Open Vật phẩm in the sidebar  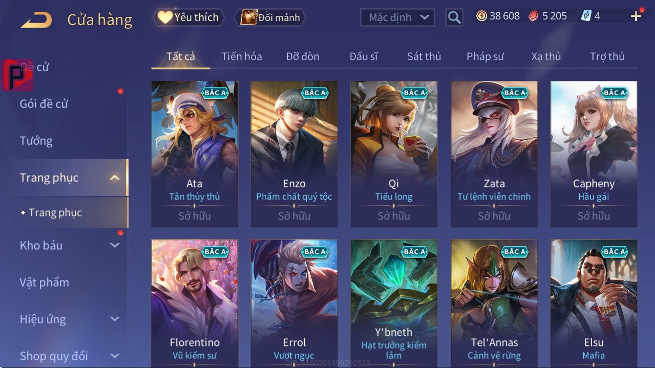[44, 282]
